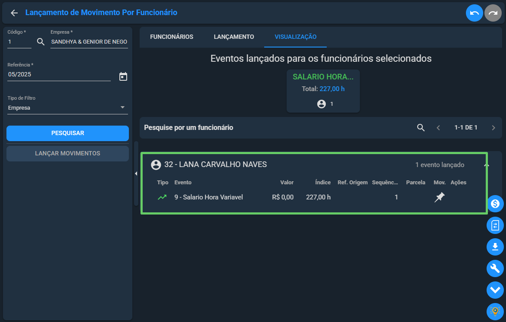506x322 pixels.
Task: Click the Ref. Origem column header
Action: coord(353,183)
